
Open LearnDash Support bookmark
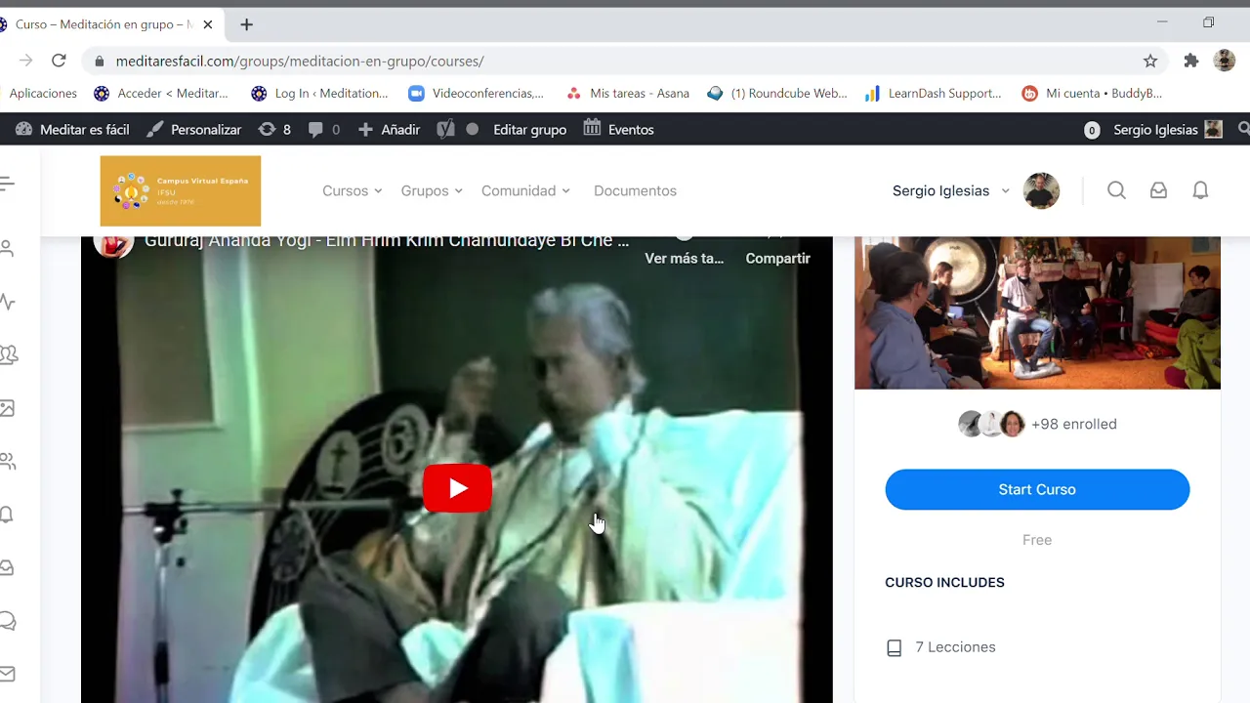934,94
